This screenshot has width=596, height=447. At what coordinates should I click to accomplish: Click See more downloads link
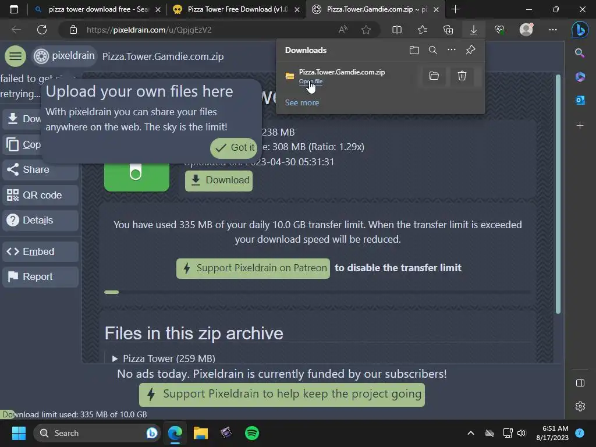[x=302, y=102]
